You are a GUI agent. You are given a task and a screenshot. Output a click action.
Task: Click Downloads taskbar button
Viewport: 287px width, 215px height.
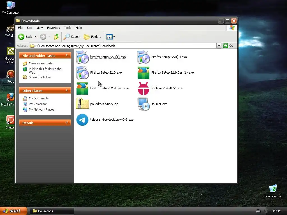pos(52,211)
